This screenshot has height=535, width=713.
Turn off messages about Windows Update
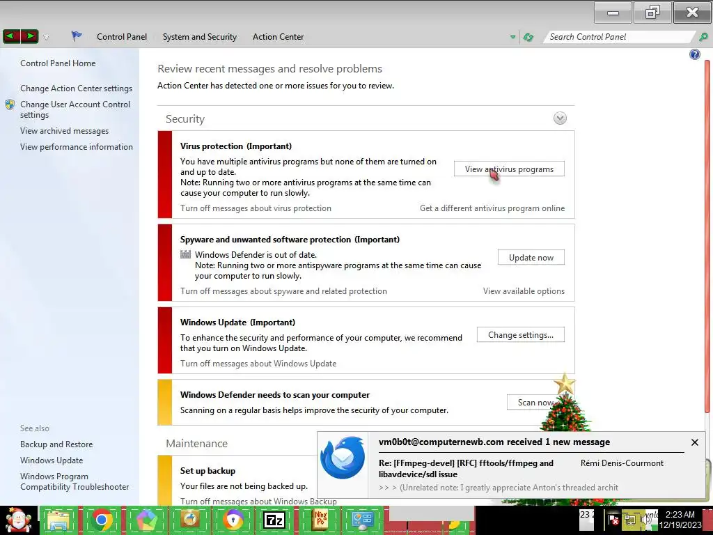point(258,364)
